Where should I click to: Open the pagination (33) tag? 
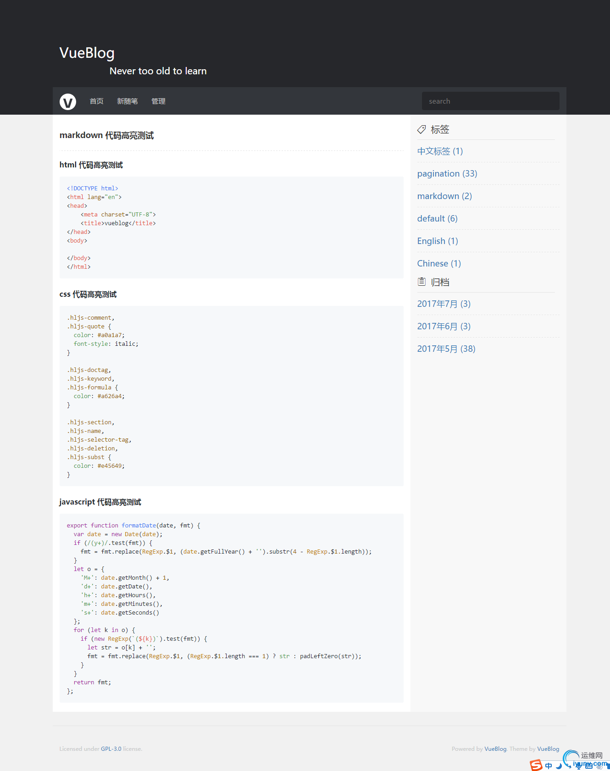point(447,173)
